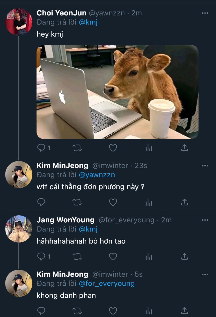
Task: Open Jang WonYoung's profile picture
Action: (x=19, y=229)
